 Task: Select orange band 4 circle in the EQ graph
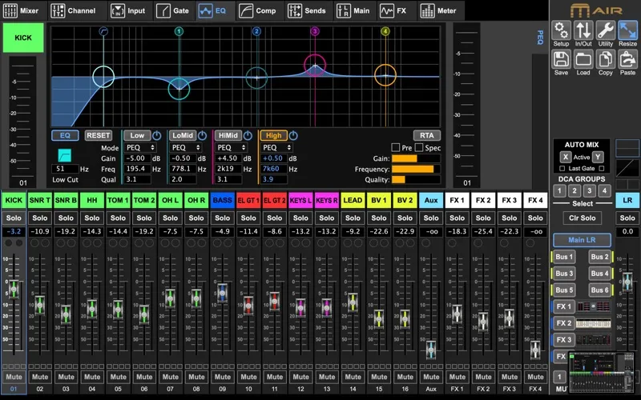coord(385,75)
